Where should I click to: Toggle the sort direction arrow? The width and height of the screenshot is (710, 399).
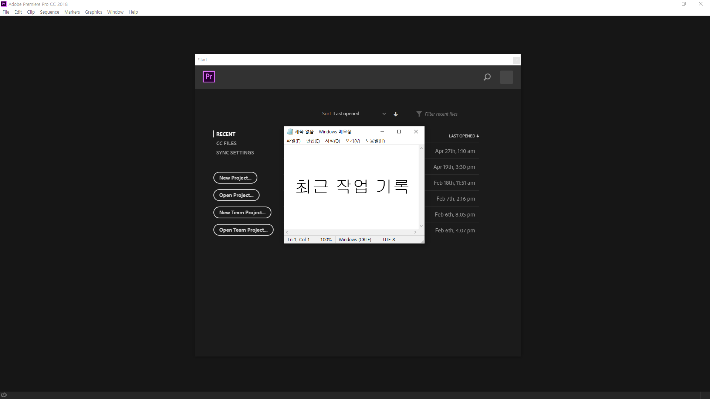click(396, 114)
